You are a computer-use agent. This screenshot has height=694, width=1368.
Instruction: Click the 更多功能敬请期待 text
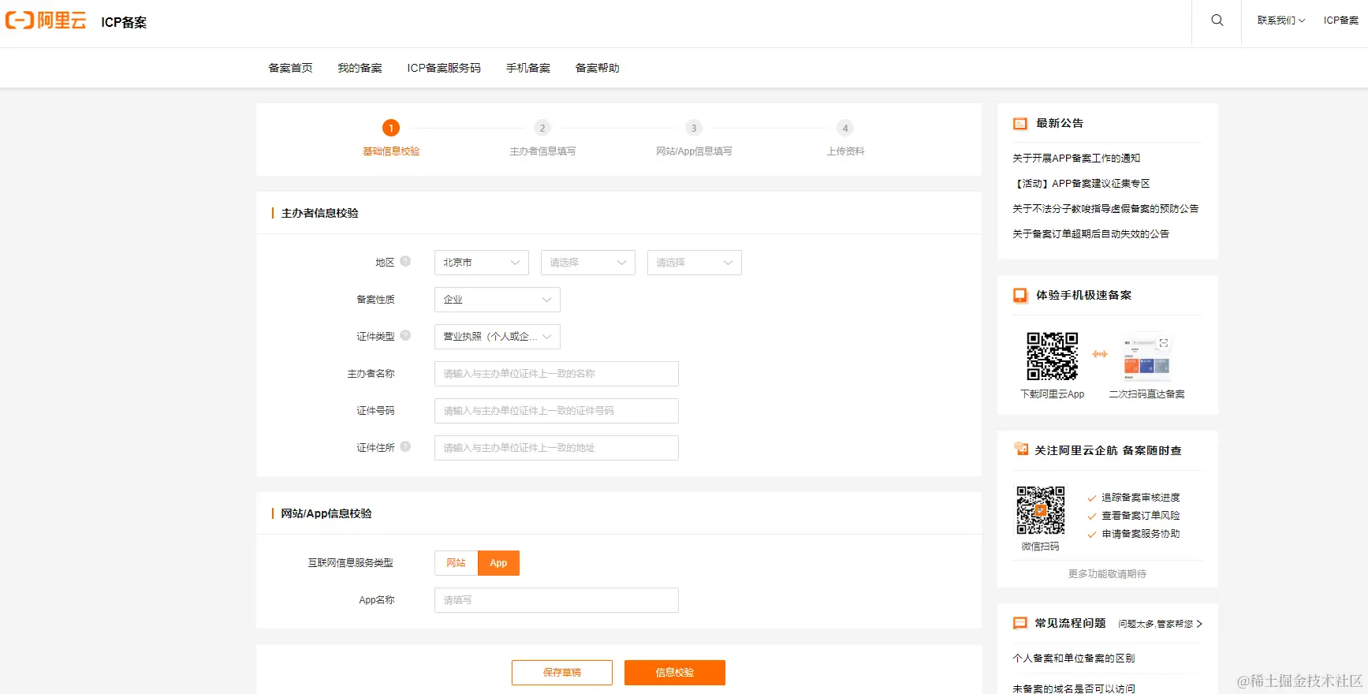pyautogui.click(x=1107, y=574)
